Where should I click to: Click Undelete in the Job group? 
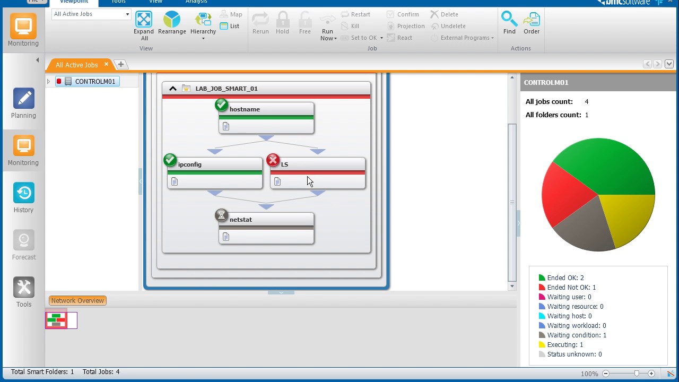448,26
